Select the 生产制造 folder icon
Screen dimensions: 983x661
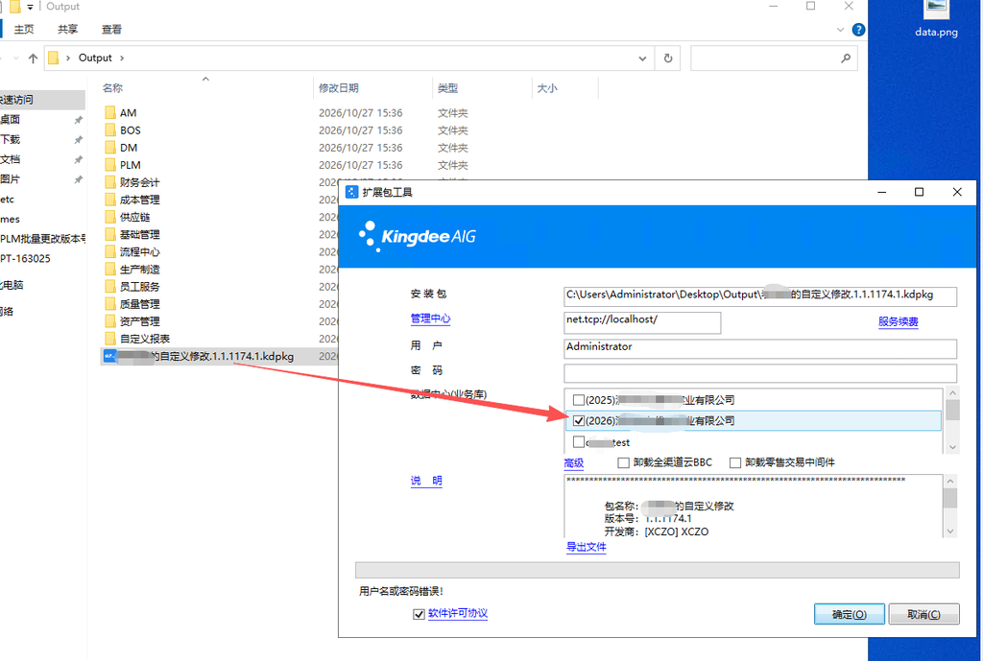(110, 270)
